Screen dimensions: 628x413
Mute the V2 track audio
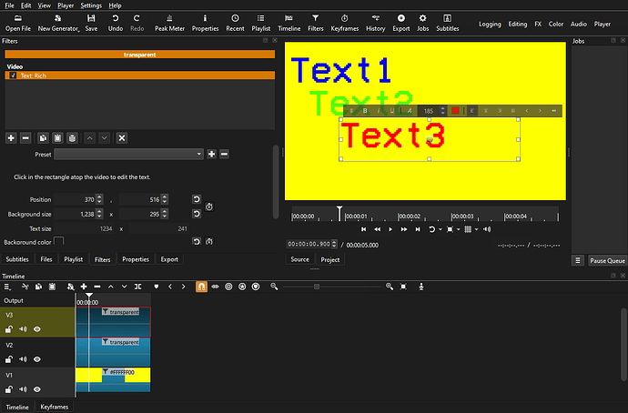[23, 358]
